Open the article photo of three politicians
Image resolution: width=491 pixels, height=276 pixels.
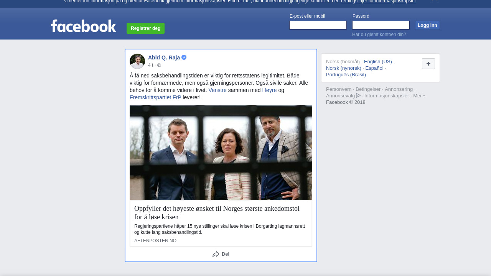[221, 153]
